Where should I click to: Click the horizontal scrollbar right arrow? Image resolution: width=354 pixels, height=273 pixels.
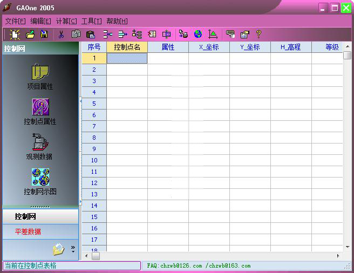(x=338, y=256)
